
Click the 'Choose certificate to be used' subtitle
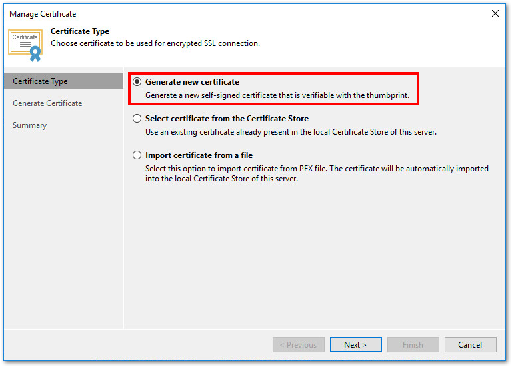click(155, 43)
